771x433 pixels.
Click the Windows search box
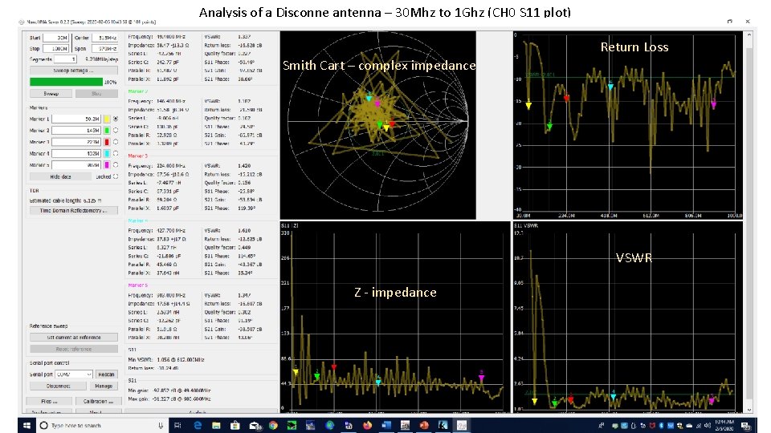tap(101, 425)
